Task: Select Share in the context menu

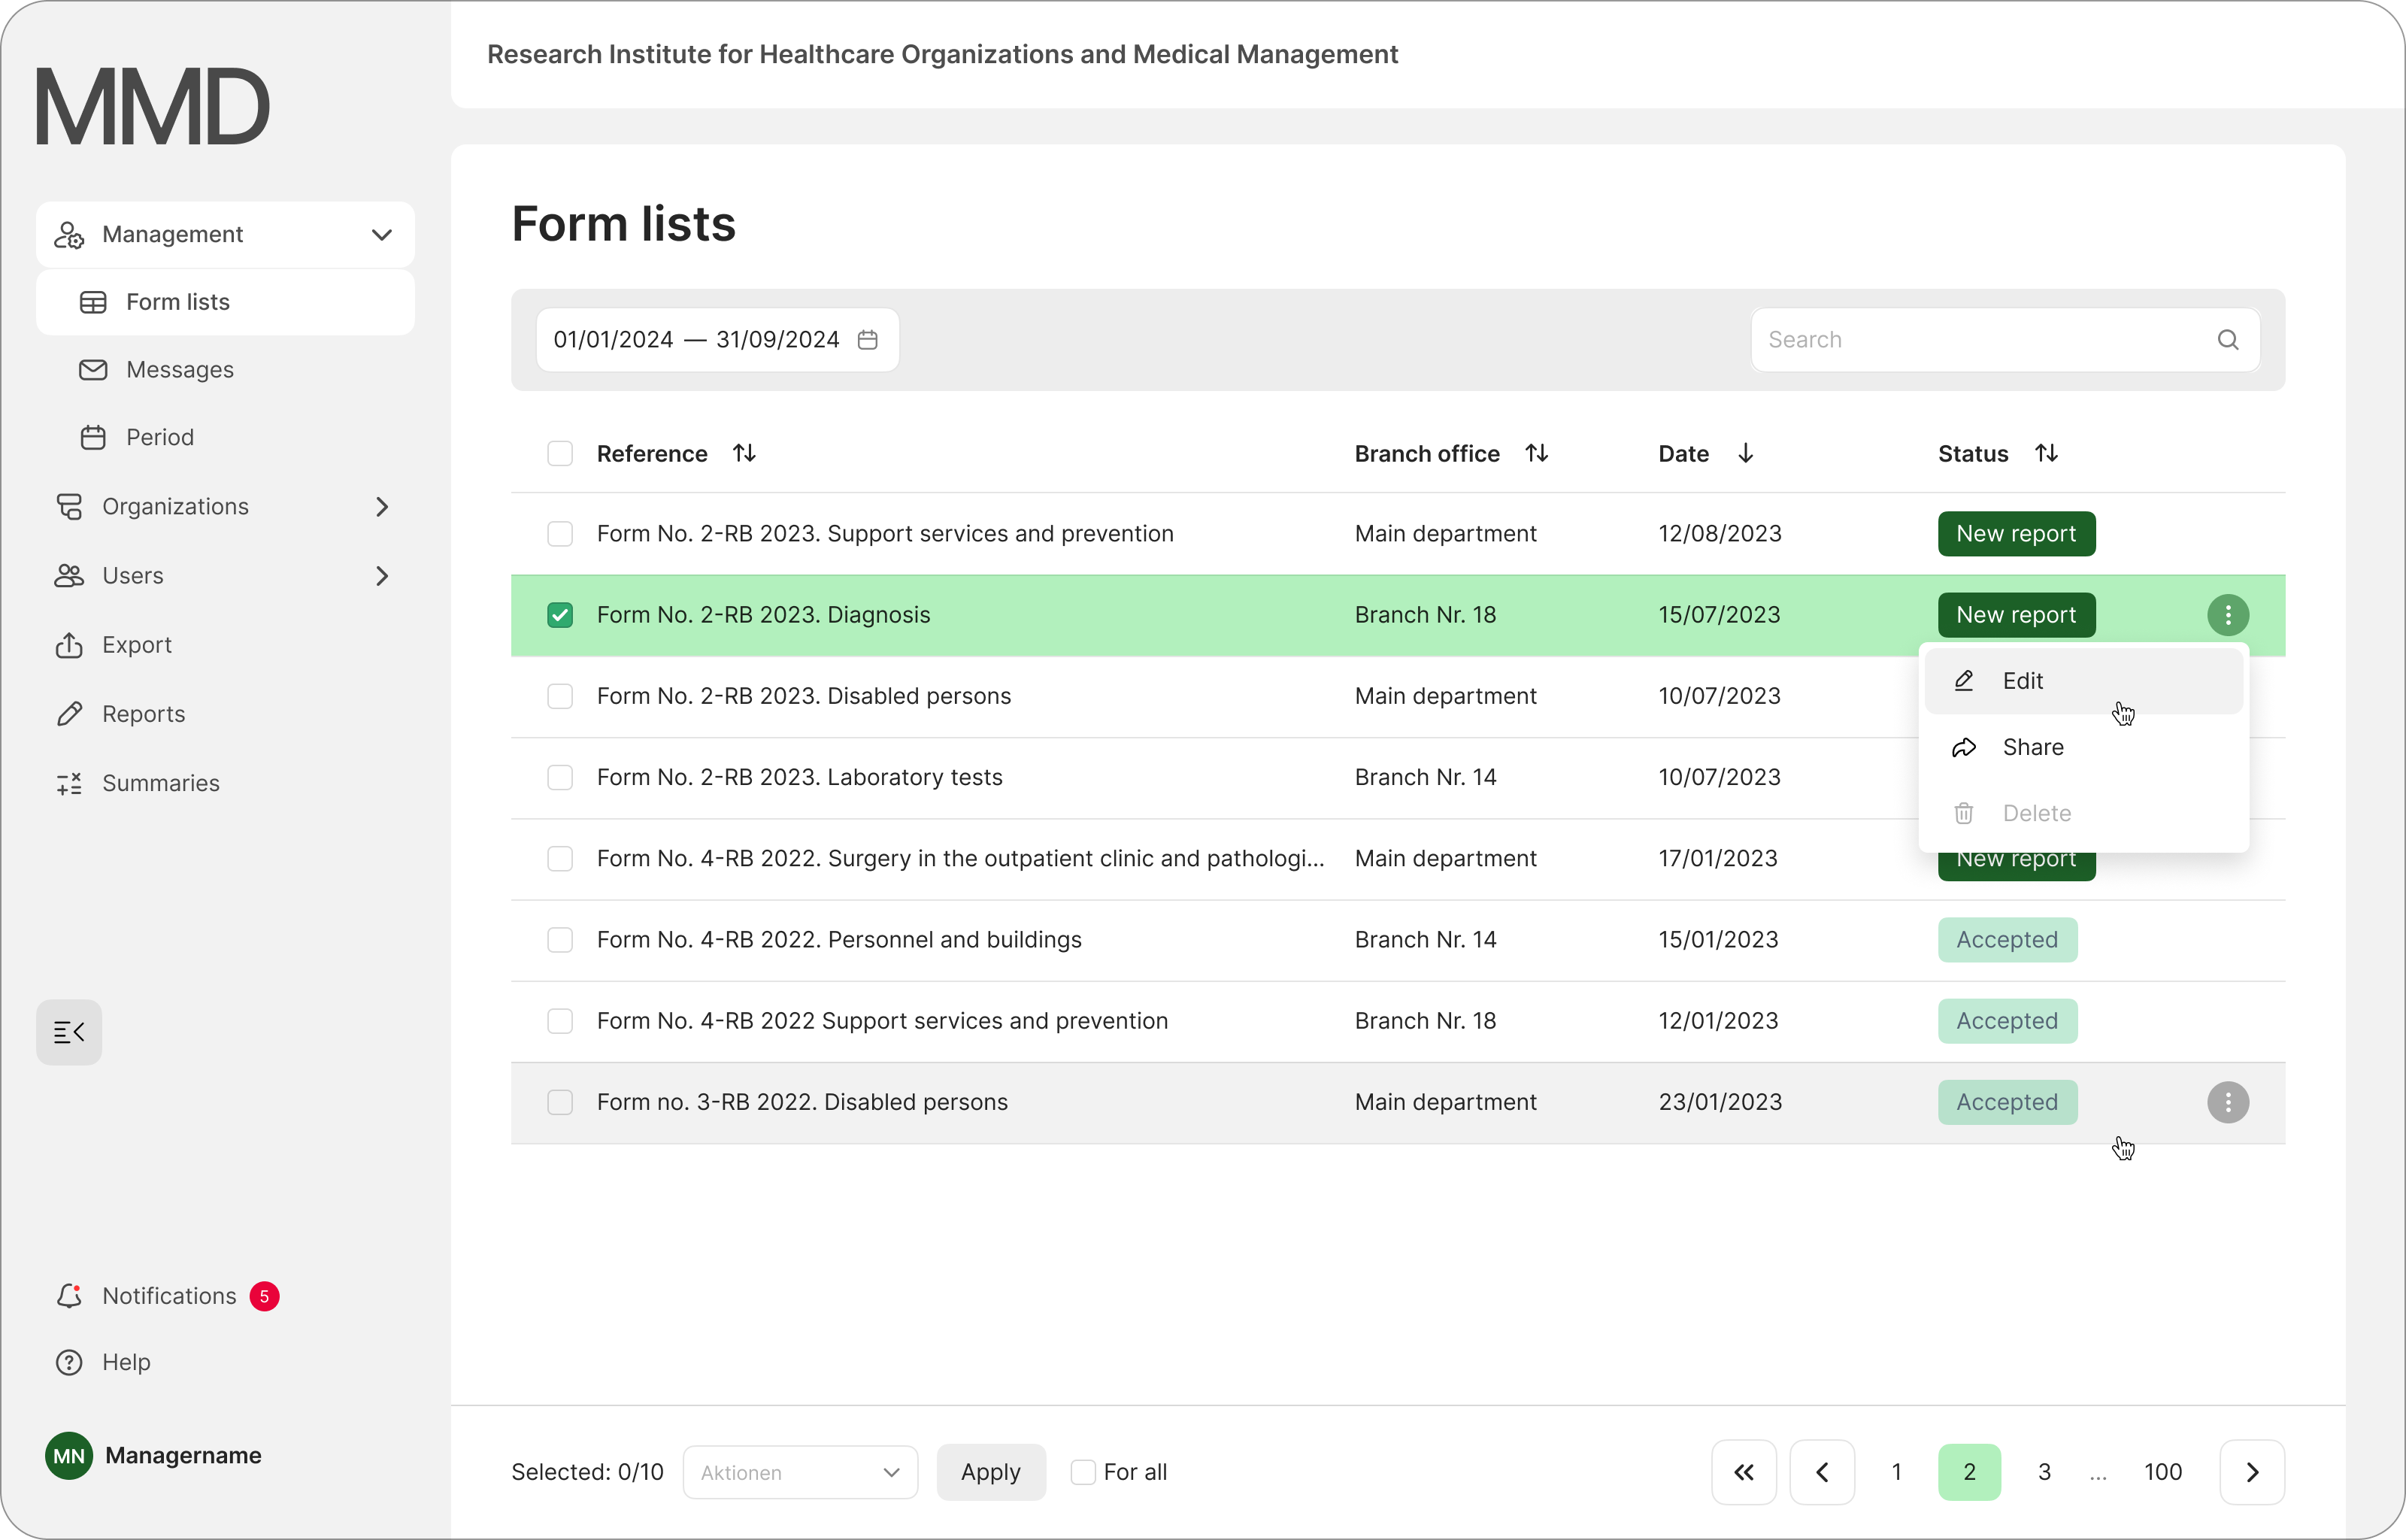Action: [x=2032, y=747]
